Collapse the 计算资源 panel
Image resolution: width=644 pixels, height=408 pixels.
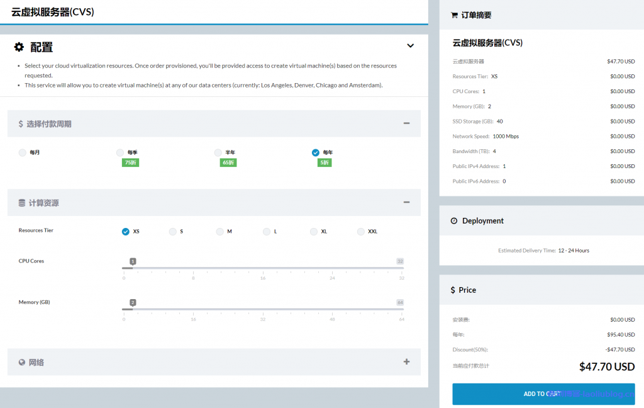tap(406, 202)
